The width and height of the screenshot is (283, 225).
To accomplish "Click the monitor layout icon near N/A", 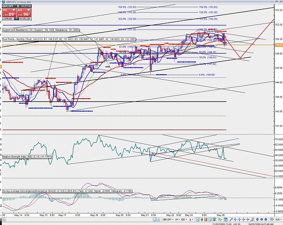I will (x=272, y=220).
